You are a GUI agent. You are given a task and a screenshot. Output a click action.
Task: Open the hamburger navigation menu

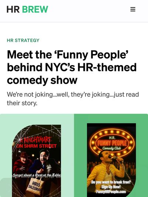point(133,9)
